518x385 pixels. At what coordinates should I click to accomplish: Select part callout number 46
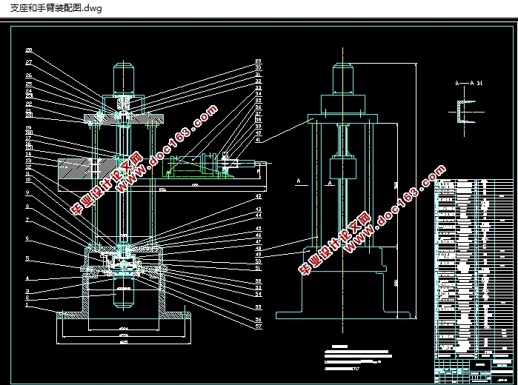click(x=258, y=235)
